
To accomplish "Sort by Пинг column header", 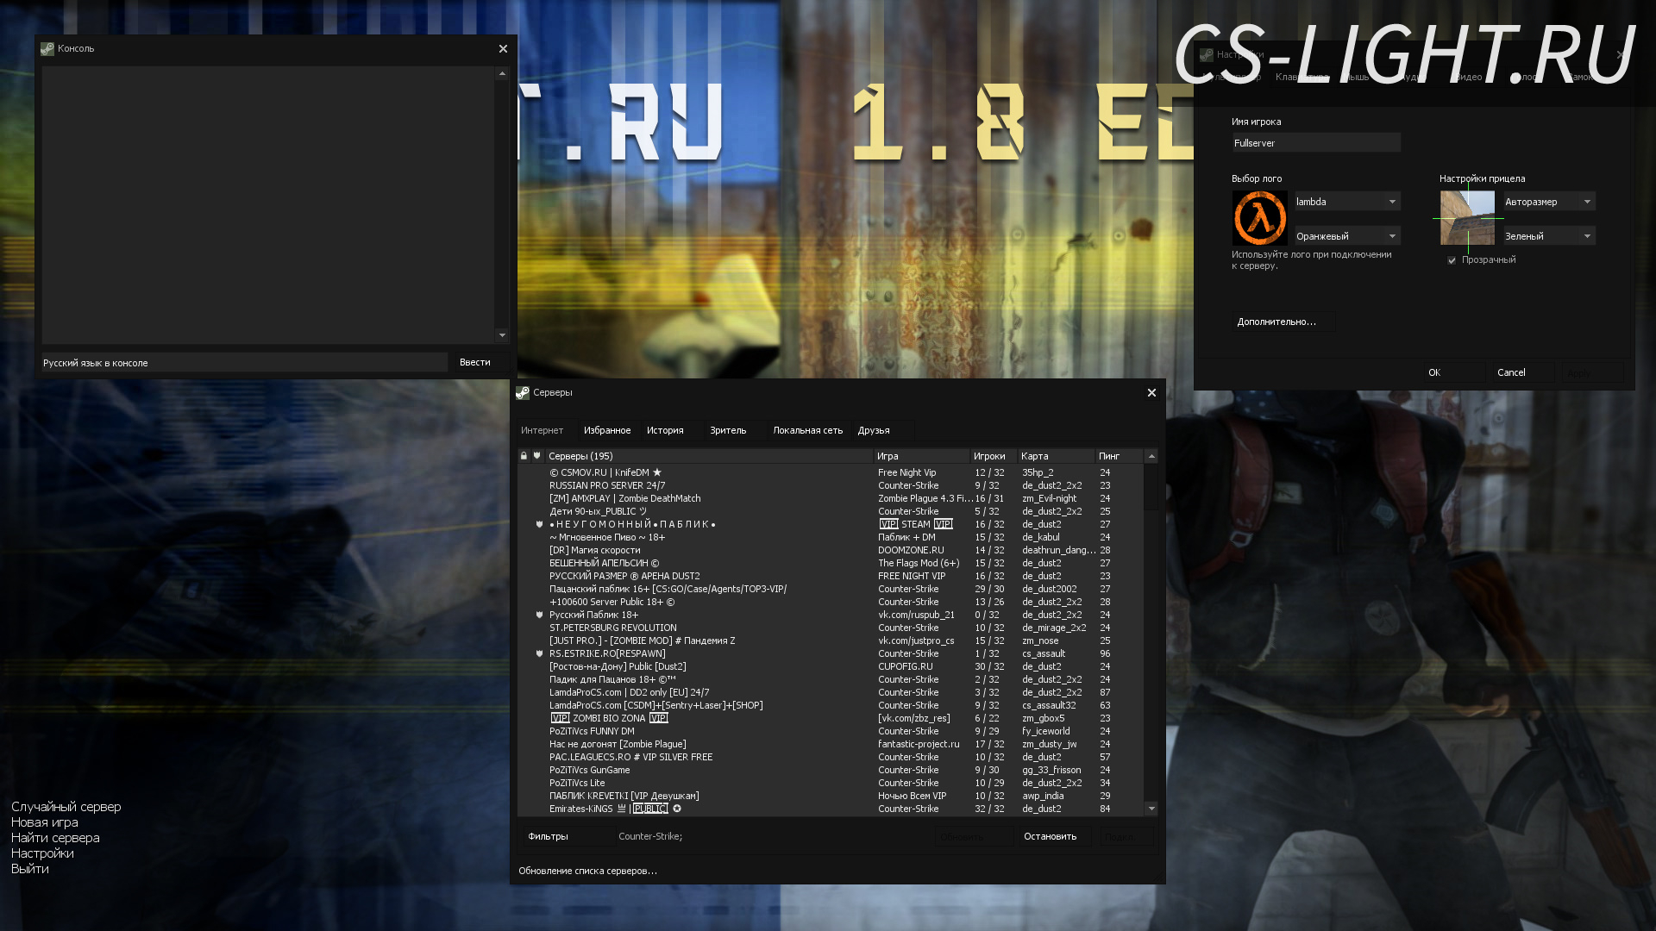I will 1120,456.
